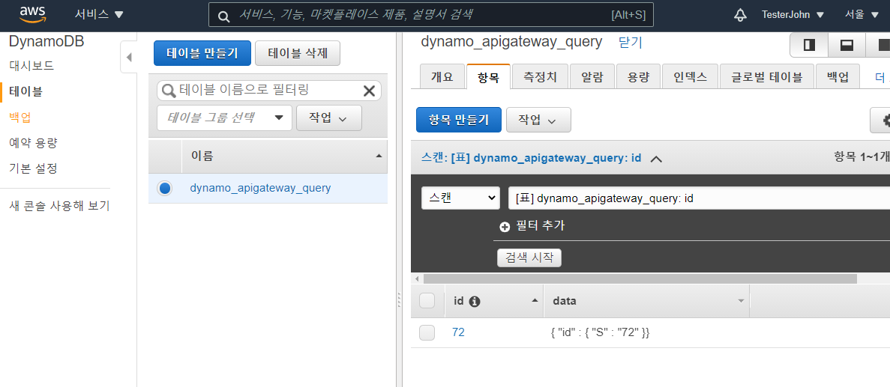
Task: Click the magnifier icon in table filter box
Action: pyautogui.click(x=169, y=90)
